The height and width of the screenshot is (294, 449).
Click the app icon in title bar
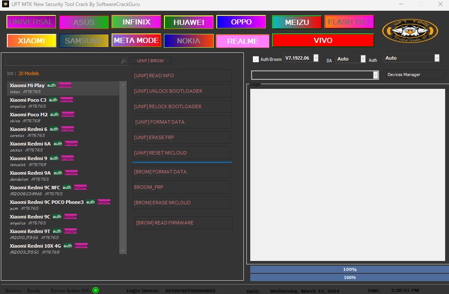click(x=6, y=4)
